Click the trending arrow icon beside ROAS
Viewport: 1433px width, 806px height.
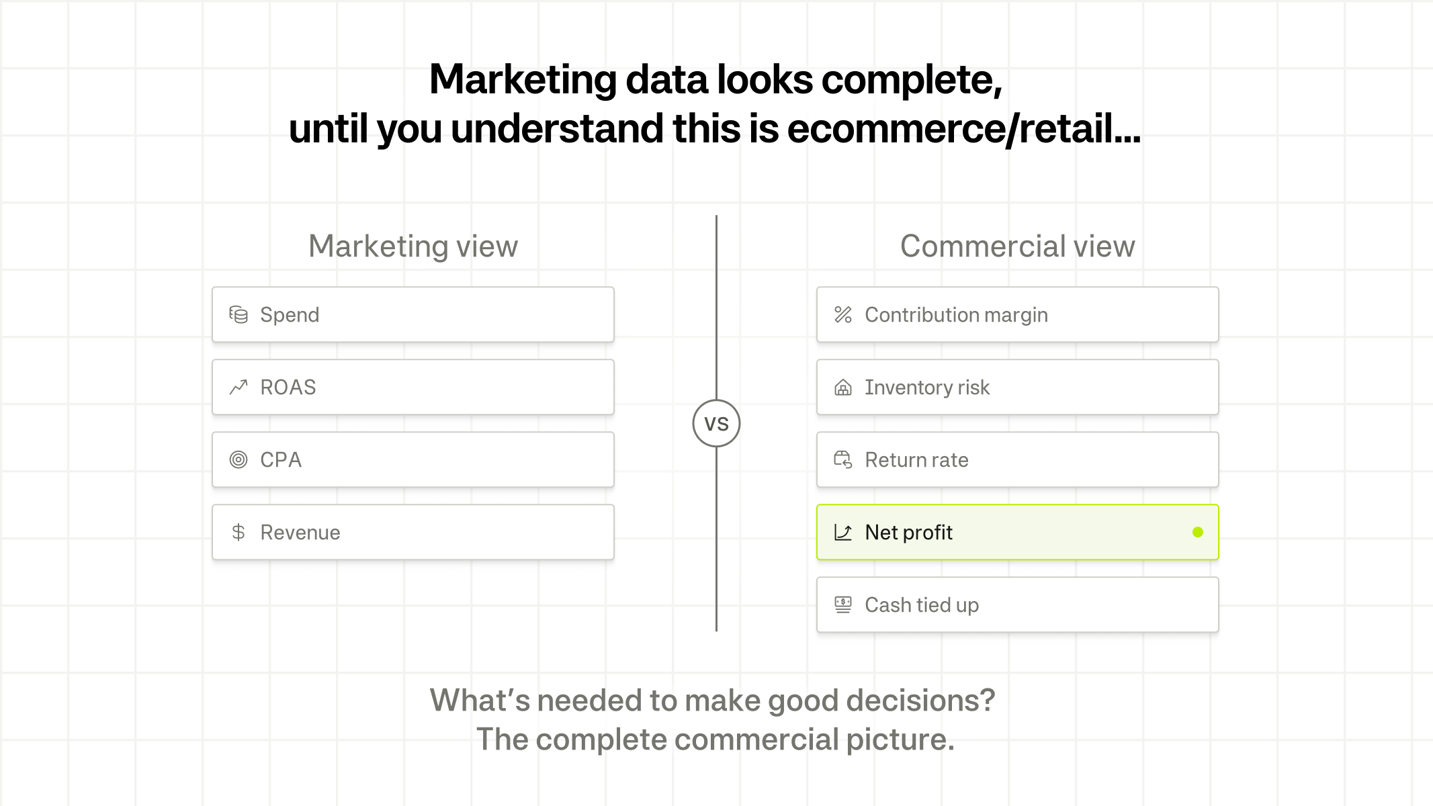coord(238,388)
